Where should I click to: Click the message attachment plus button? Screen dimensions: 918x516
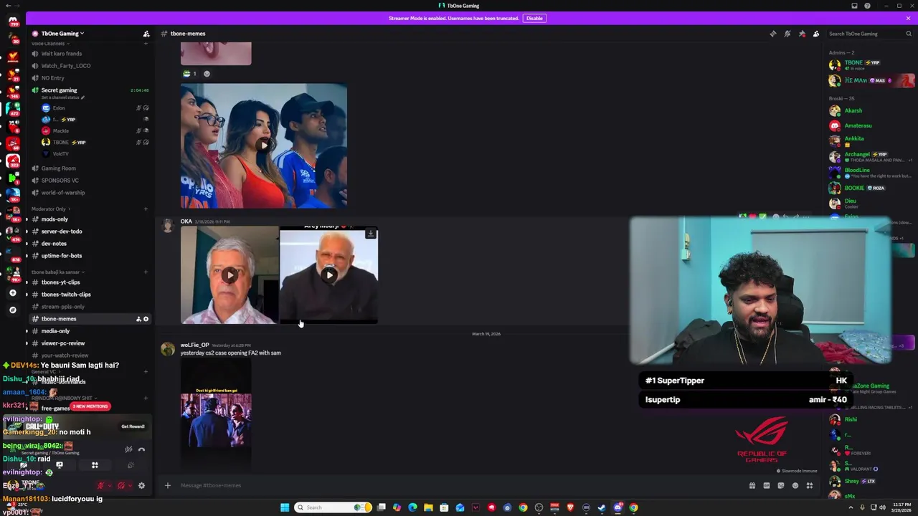pos(168,485)
